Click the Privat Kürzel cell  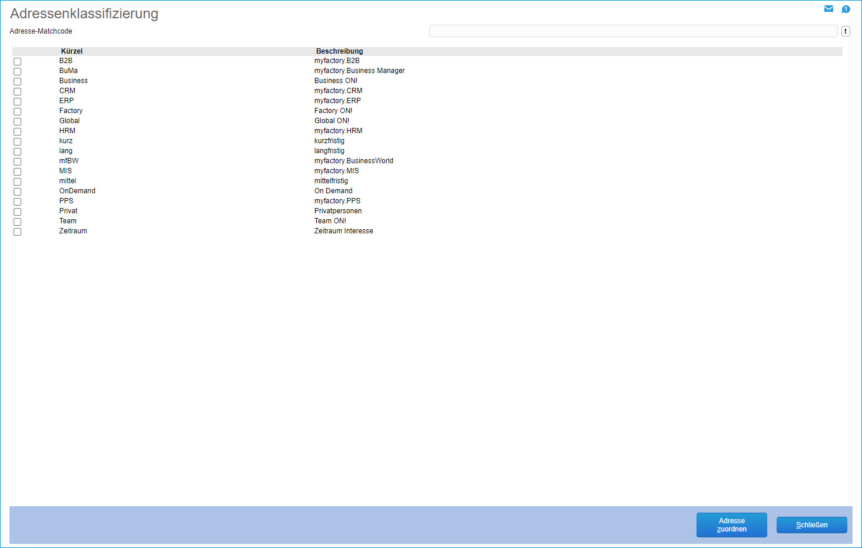(x=68, y=211)
